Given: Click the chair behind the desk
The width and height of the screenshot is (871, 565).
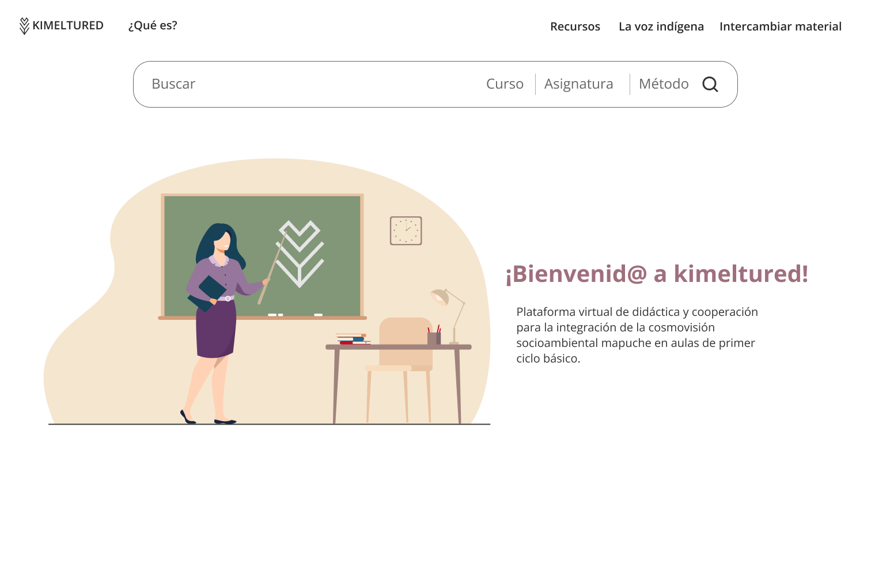Looking at the screenshot, I should pos(399,369).
